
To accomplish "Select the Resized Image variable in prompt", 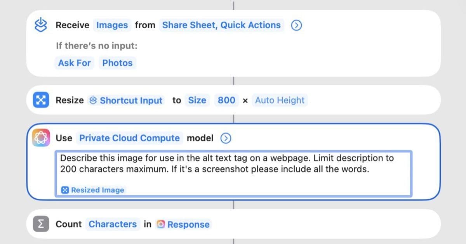I will [93, 190].
